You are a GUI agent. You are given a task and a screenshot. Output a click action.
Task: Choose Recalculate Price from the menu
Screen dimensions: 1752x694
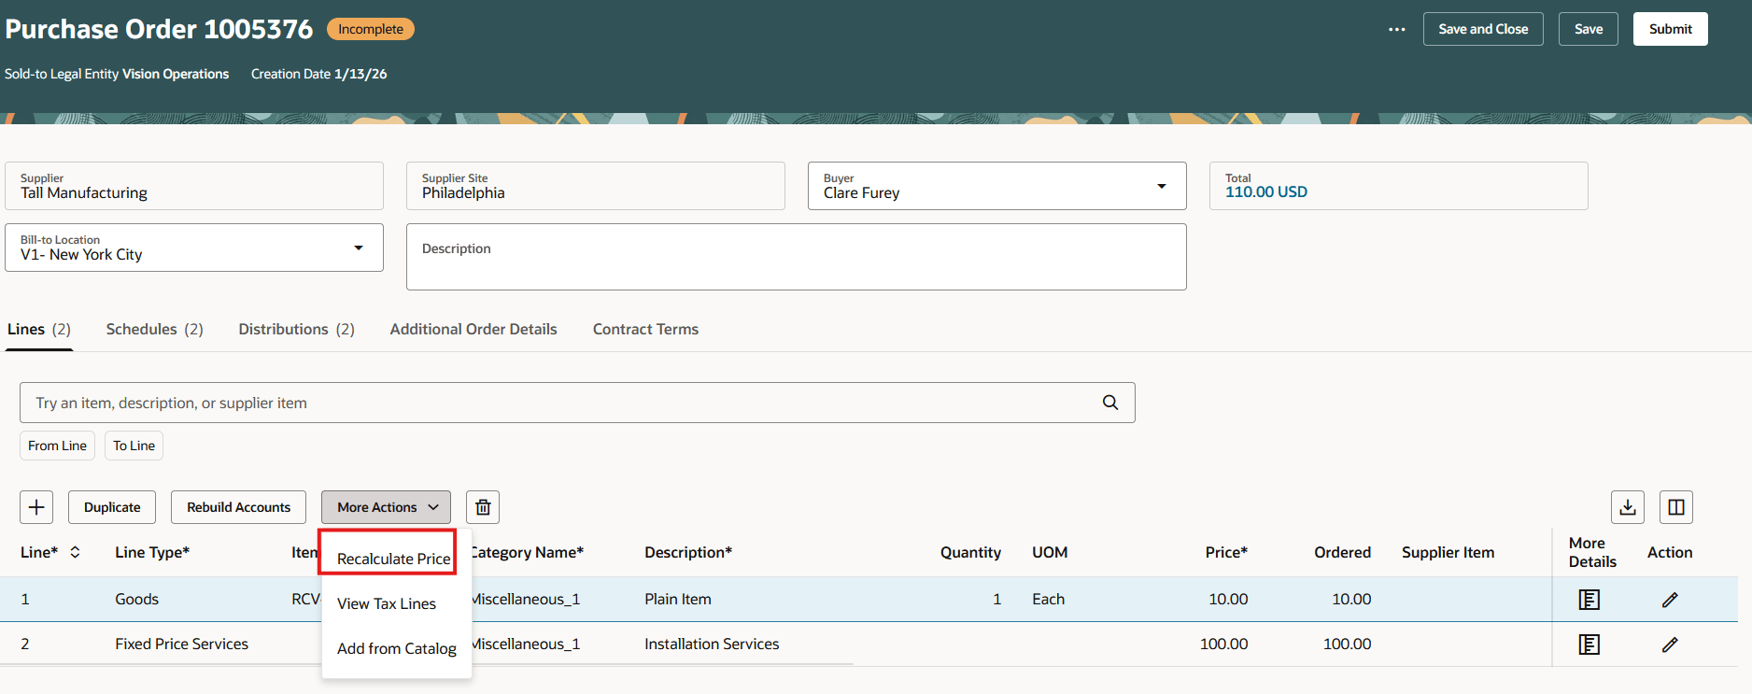point(393,559)
